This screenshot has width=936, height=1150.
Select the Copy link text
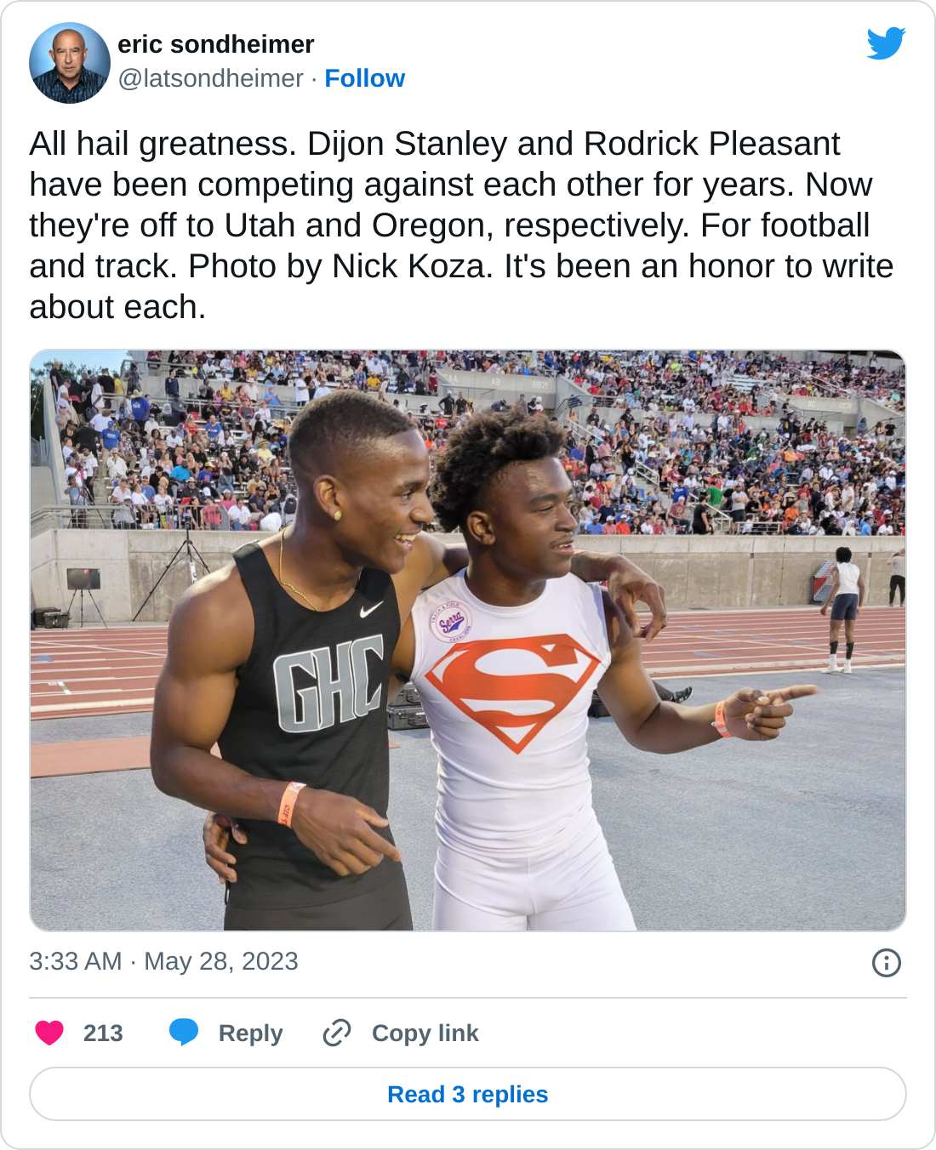pyautogui.click(x=425, y=1033)
